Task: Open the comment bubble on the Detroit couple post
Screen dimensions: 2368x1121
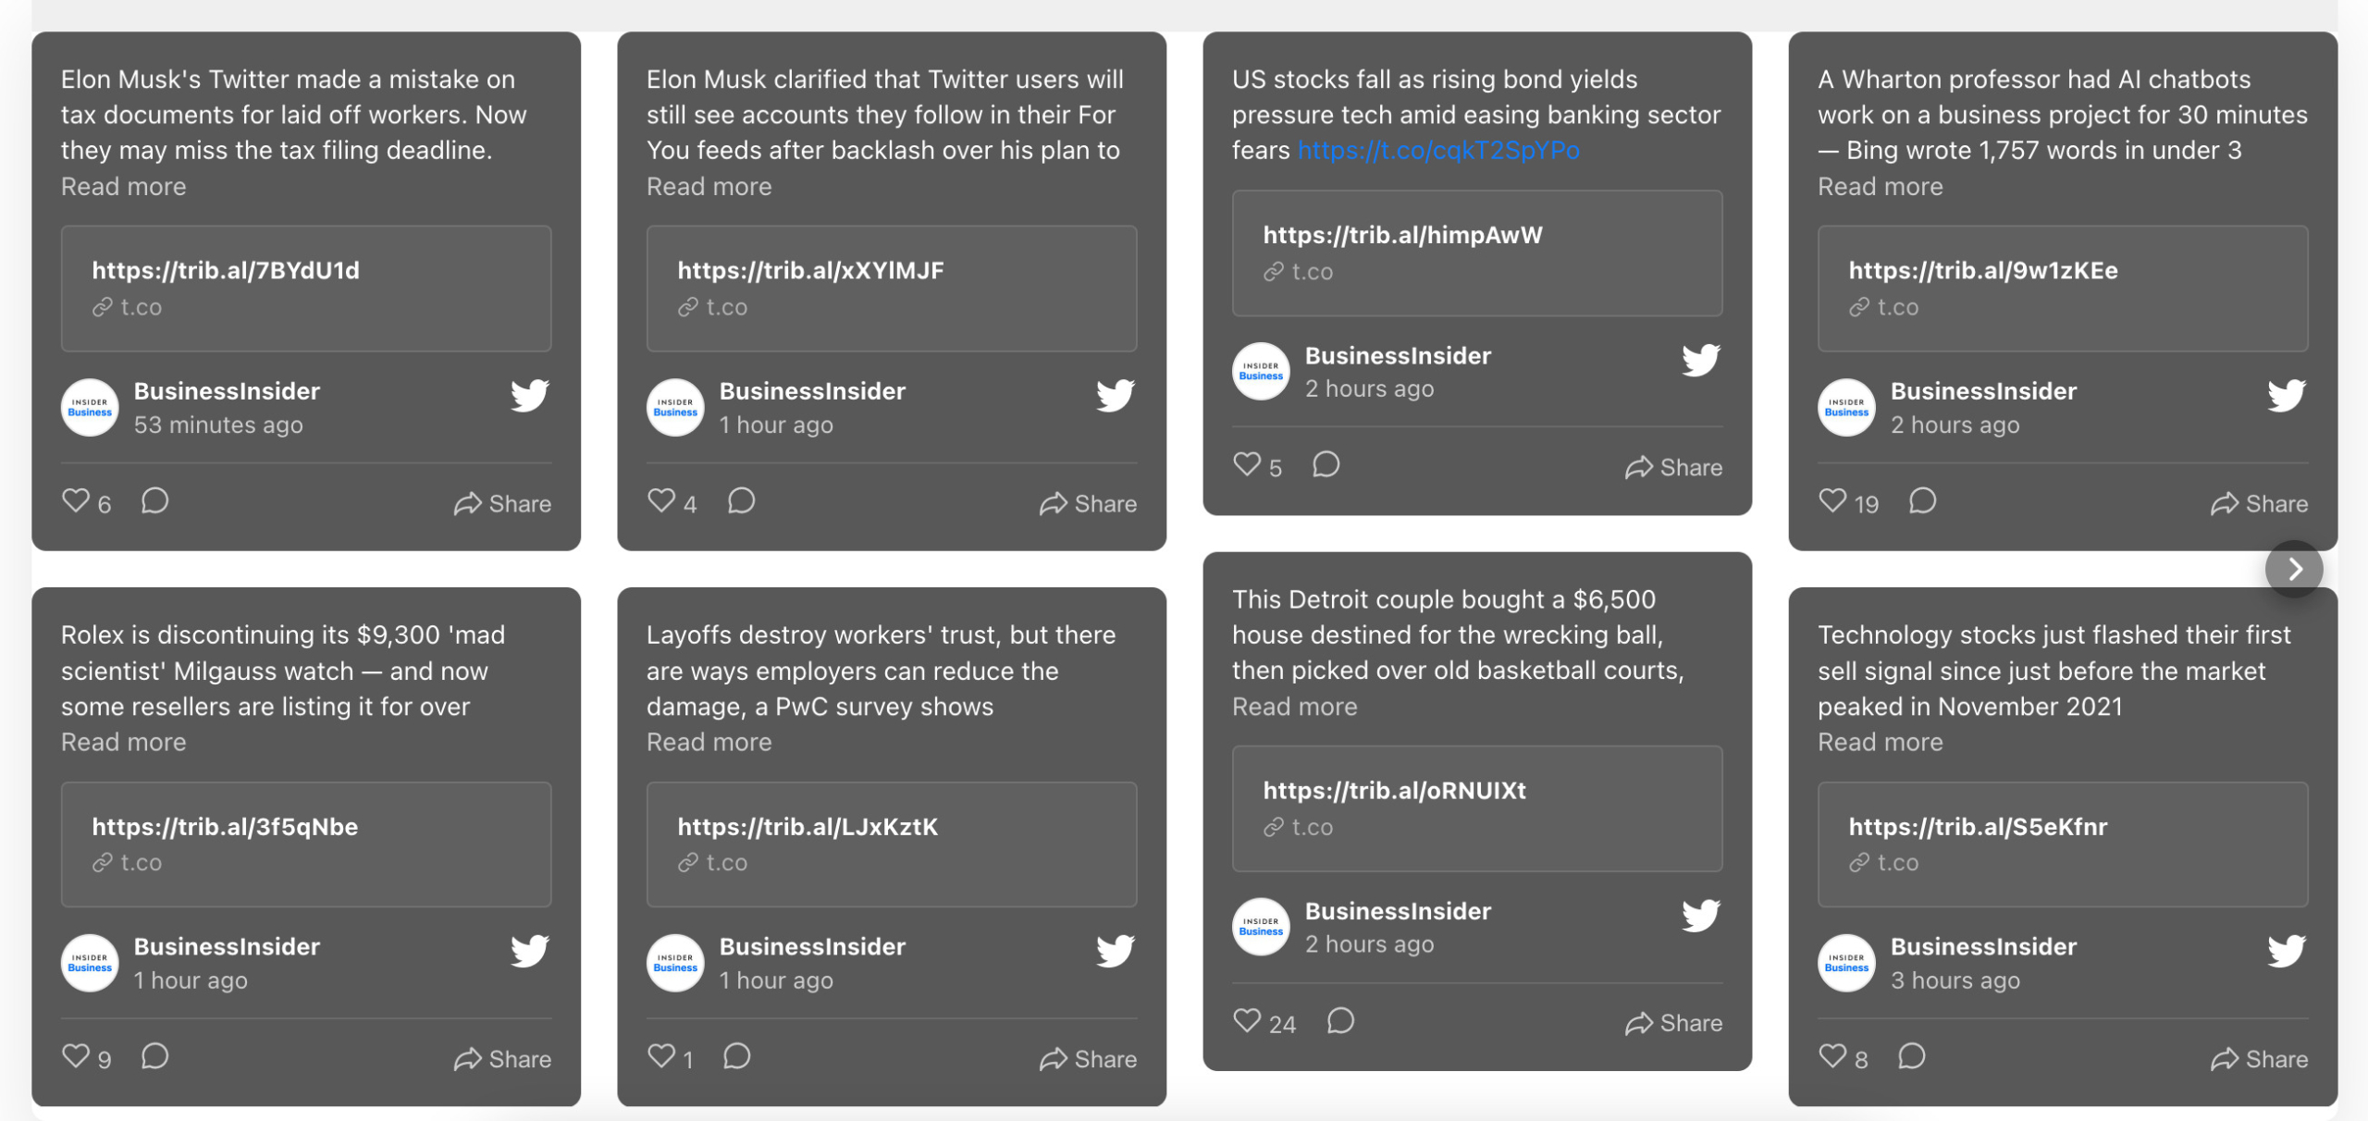Action: pyautogui.click(x=1340, y=1022)
